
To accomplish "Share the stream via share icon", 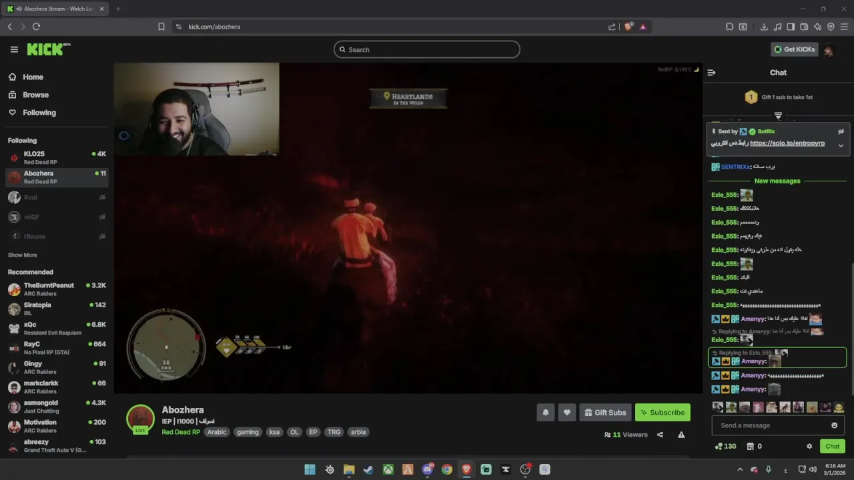I will click(x=660, y=435).
